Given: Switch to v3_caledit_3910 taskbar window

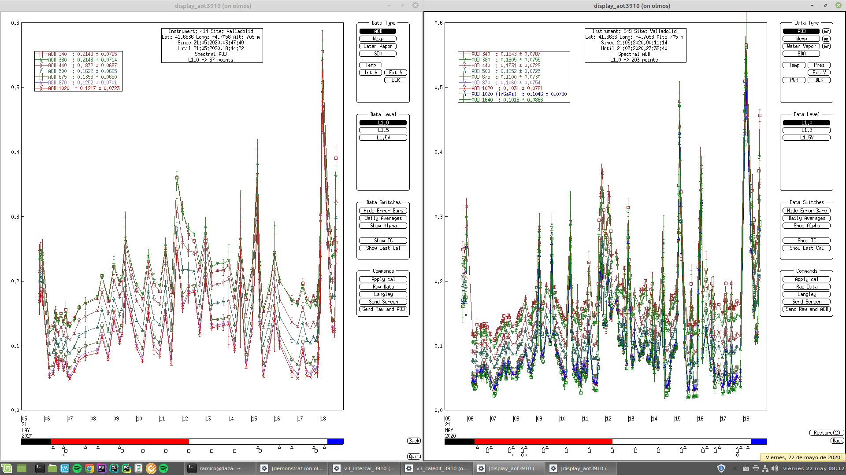Looking at the screenshot, I should point(436,468).
